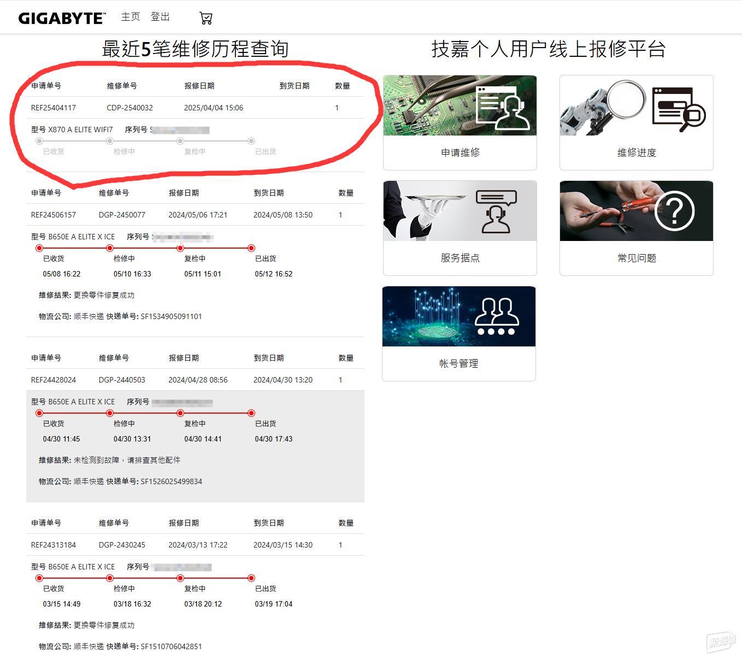Open the 维修进度 card image
Image resolution: width=742 pixels, height=659 pixels.
(637, 105)
